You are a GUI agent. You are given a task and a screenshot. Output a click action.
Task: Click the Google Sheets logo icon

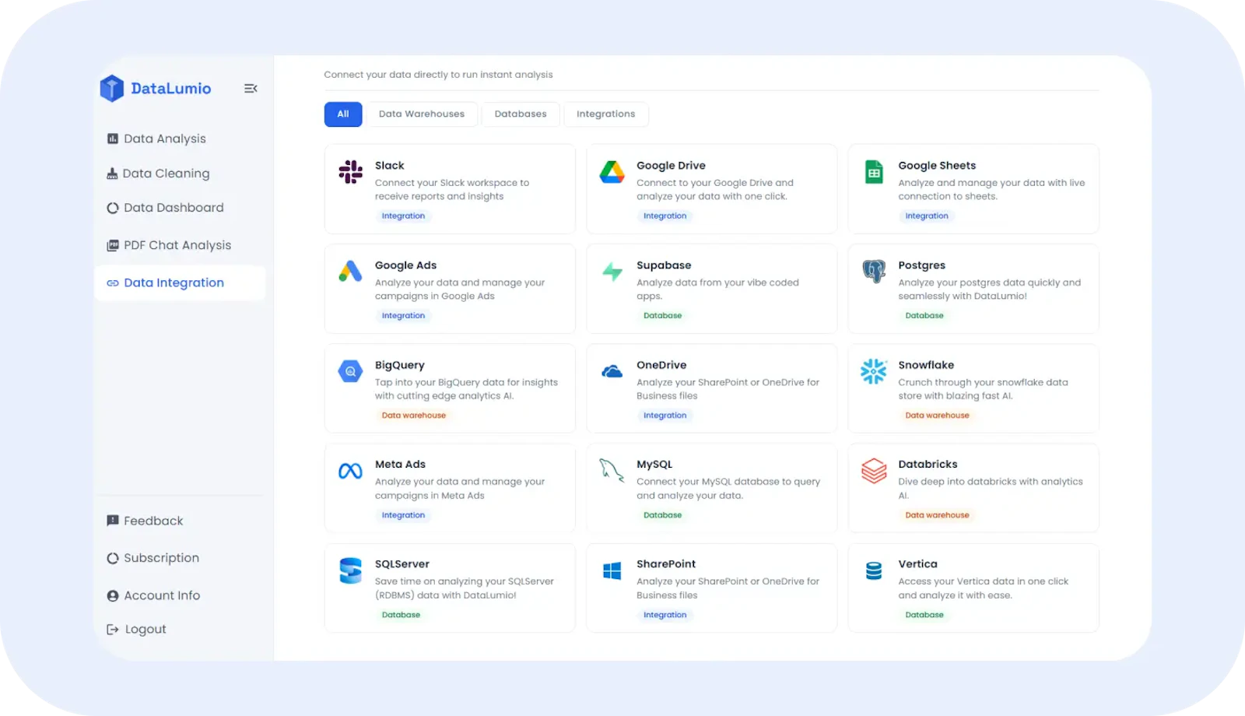click(875, 172)
